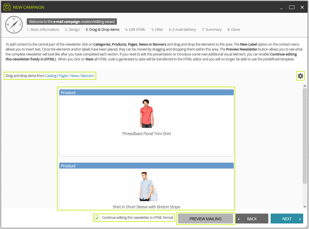
Task: Go to step 4. Edit HTML
Action: pyautogui.click(x=135, y=30)
